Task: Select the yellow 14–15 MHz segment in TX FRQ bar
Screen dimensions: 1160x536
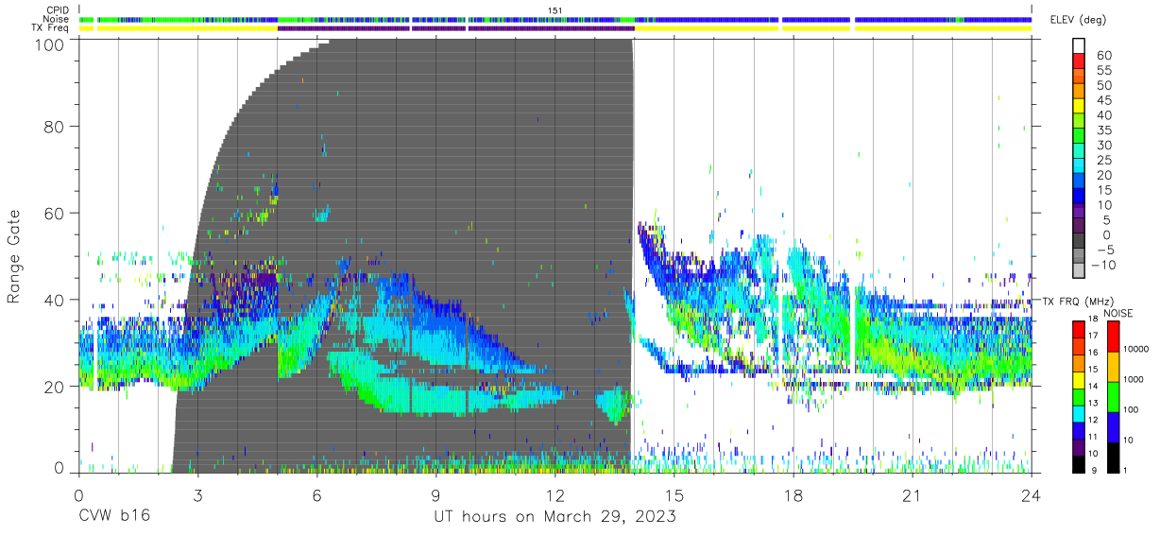Action: coord(1078,380)
